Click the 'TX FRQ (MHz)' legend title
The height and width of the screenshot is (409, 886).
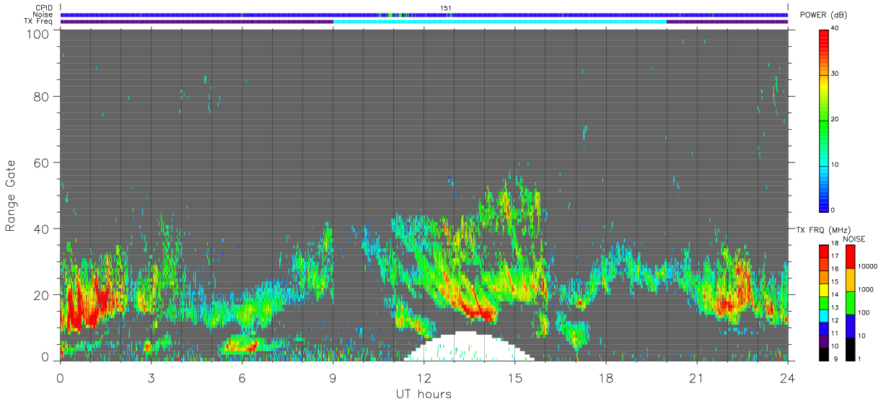822,229
